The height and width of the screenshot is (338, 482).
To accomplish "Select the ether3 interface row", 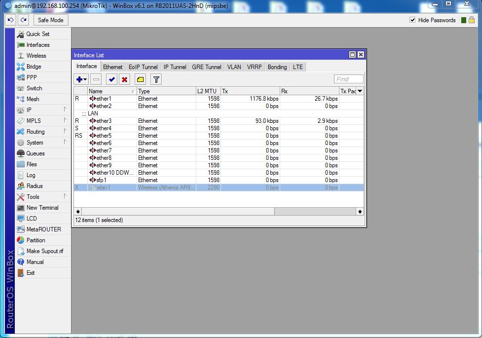I will point(219,121).
